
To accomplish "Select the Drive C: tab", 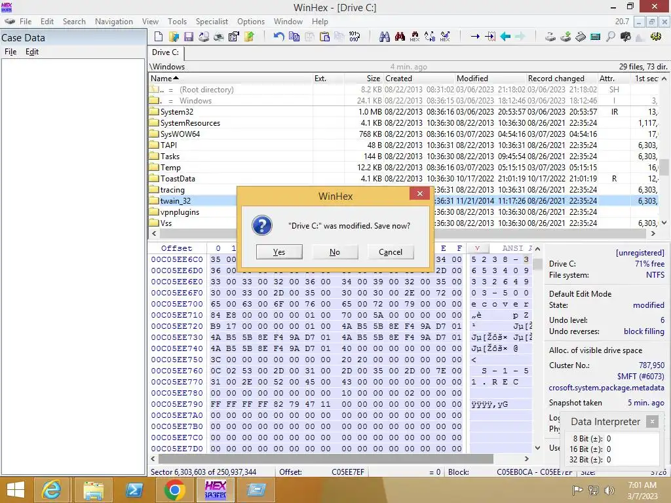I will coord(166,52).
